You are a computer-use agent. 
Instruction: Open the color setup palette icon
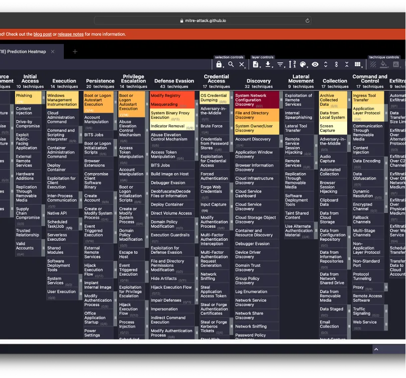click(303, 64)
